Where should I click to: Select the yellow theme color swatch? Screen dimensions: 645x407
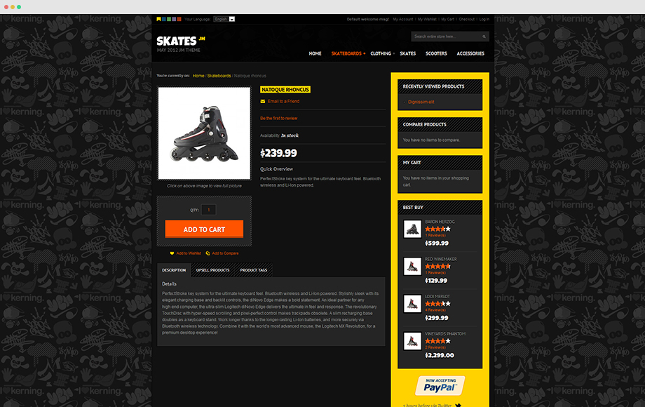158,20
